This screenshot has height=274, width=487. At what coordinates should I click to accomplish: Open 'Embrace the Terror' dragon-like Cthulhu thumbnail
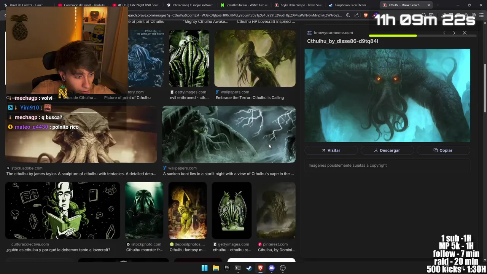pos(255,58)
